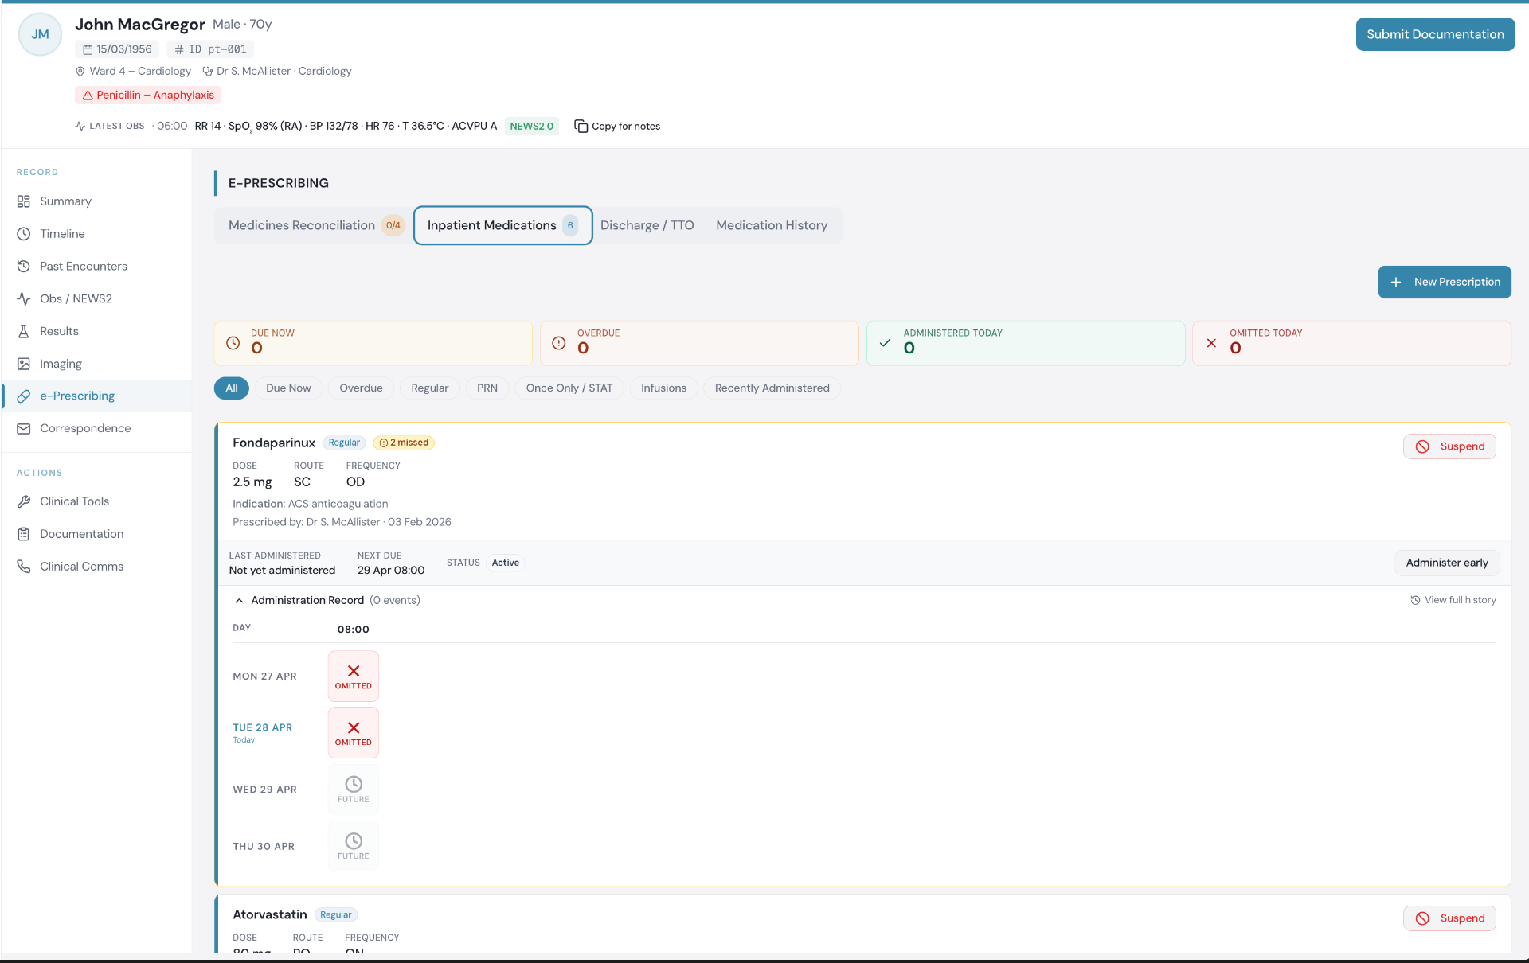This screenshot has width=1529, height=963.
Task: Go to Correspondence in the sidebar
Action: click(x=96, y=428)
